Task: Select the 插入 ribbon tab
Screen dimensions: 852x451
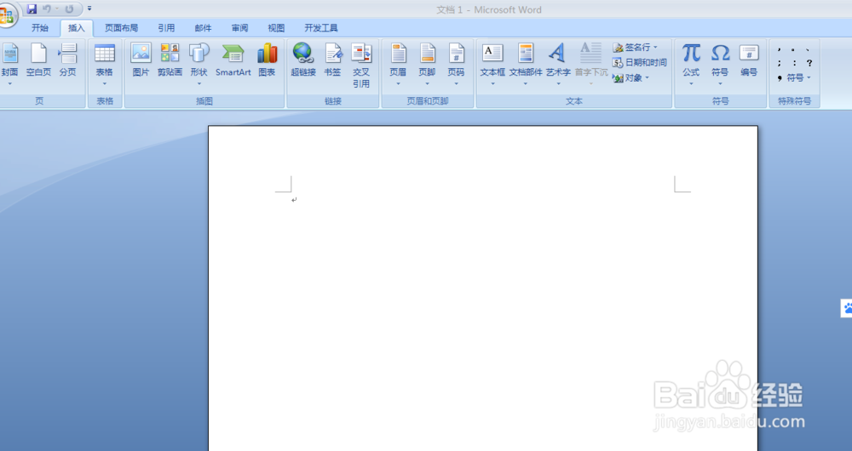Action: 77,28
